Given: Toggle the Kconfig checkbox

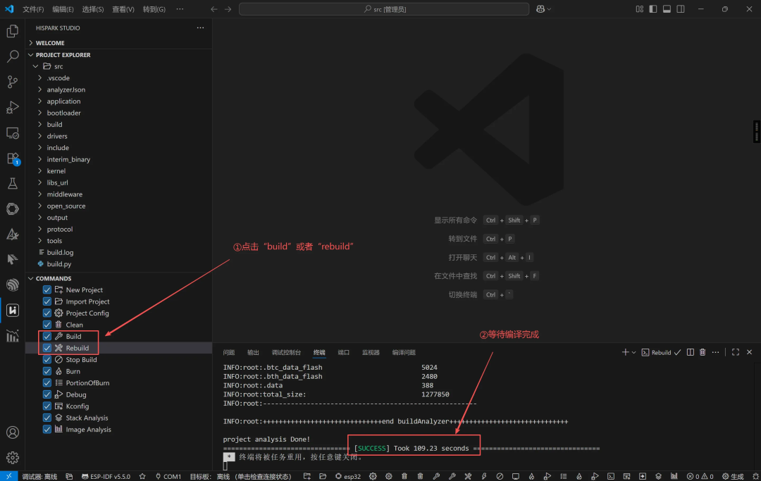Looking at the screenshot, I should point(47,406).
